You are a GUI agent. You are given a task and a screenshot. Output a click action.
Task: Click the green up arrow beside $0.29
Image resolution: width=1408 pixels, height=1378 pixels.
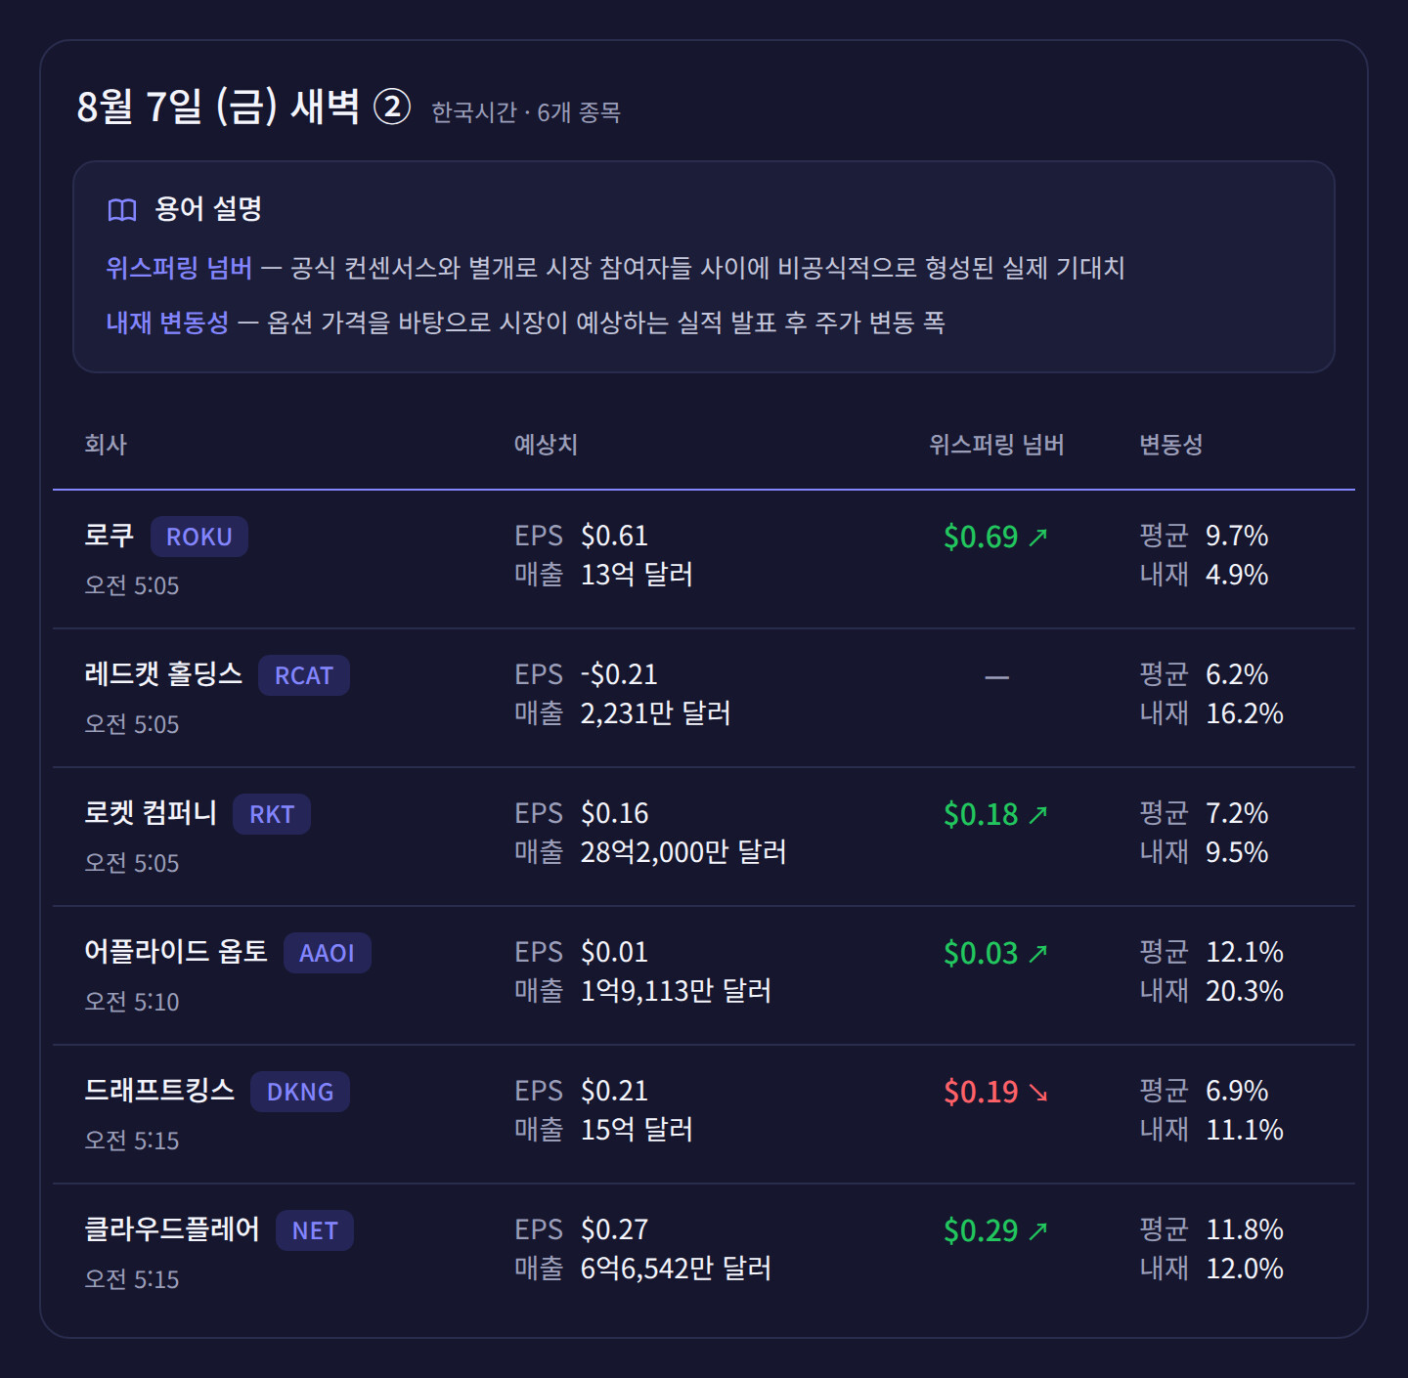(1038, 1230)
